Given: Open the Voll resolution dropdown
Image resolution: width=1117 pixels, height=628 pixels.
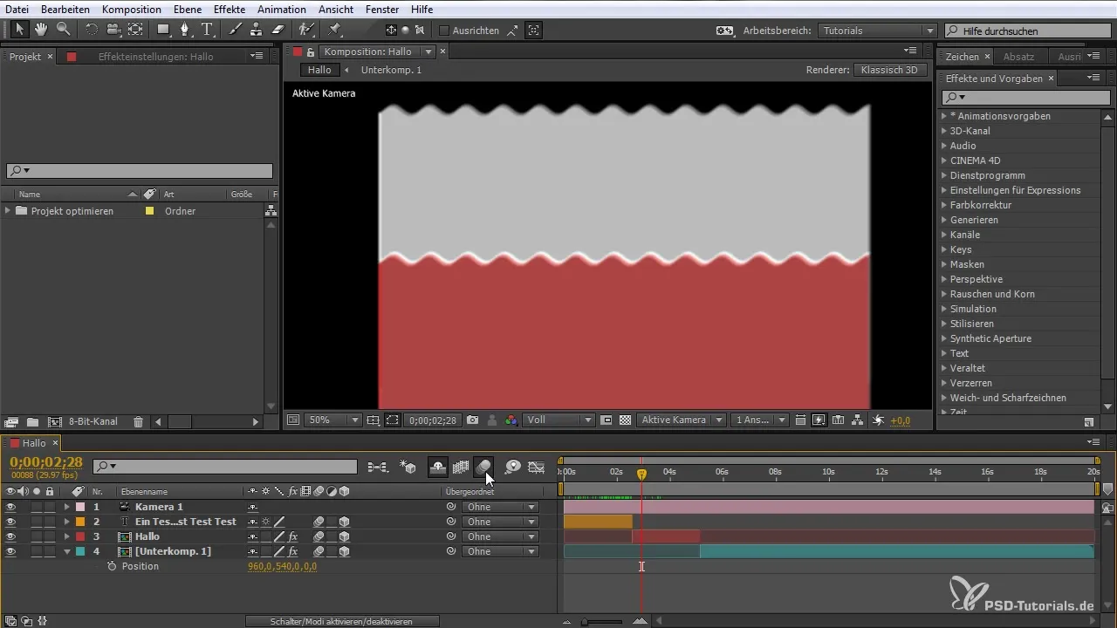Looking at the screenshot, I should [558, 420].
